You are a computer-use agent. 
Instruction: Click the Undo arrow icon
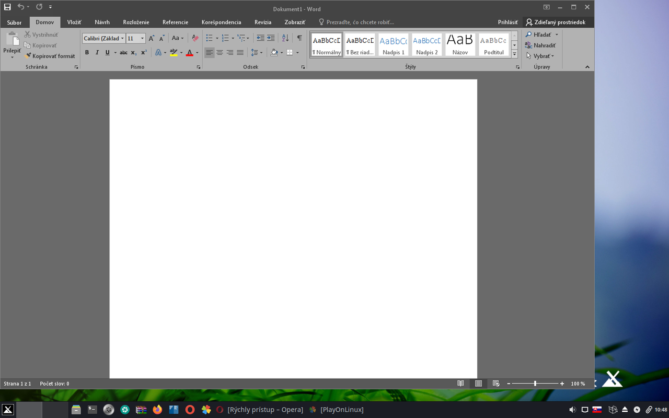[x=20, y=7]
